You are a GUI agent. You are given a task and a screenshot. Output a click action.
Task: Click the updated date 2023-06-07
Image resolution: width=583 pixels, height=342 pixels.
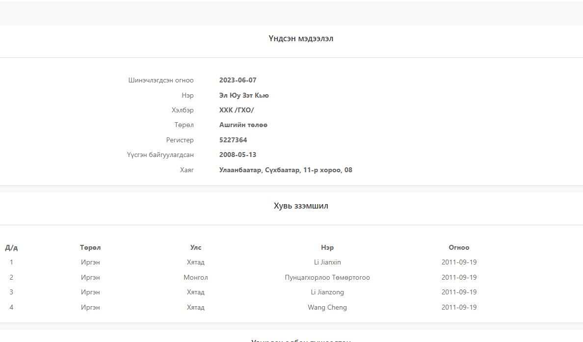tap(238, 80)
